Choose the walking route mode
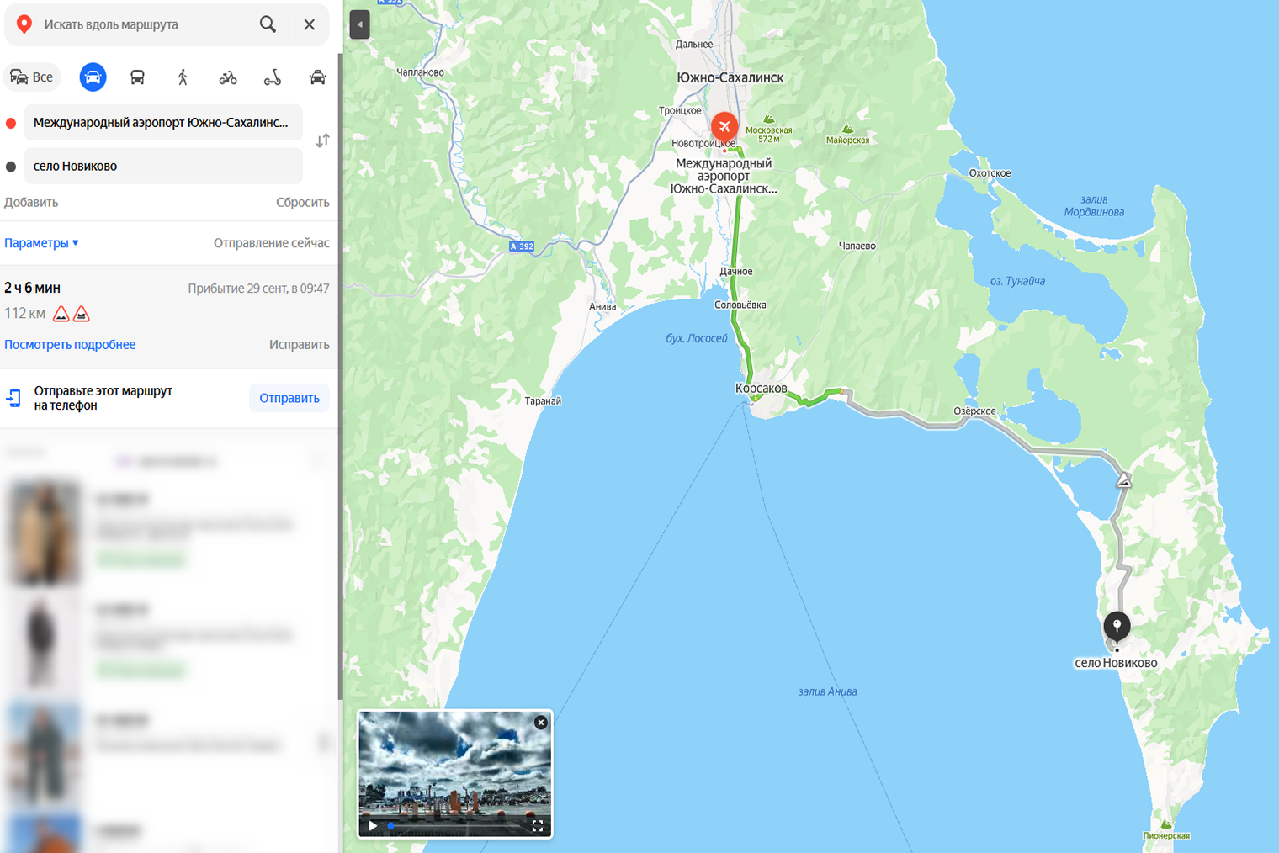1279x853 pixels. tap(183, 77)
